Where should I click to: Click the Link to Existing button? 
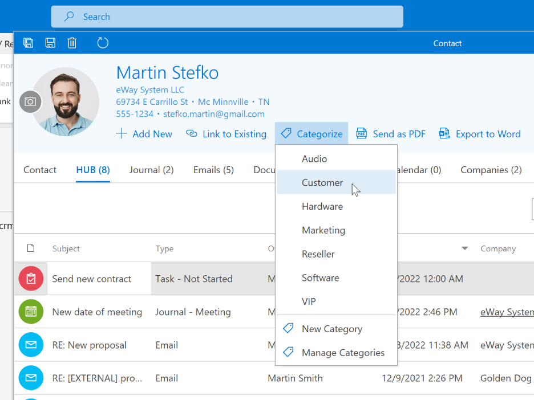[x=226, y=134]
